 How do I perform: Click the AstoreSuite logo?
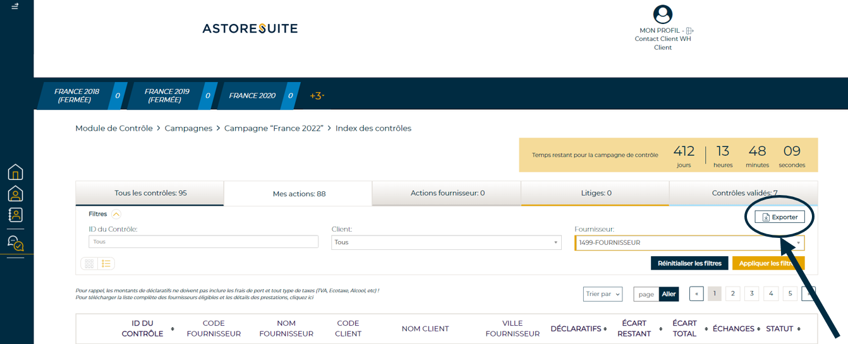[250, 28]
